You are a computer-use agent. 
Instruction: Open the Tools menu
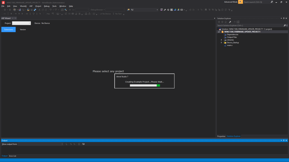[54, 6]
